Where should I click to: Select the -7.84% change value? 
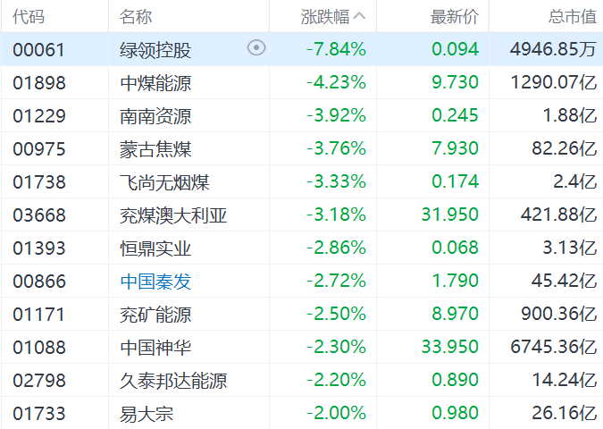[336, 49]
